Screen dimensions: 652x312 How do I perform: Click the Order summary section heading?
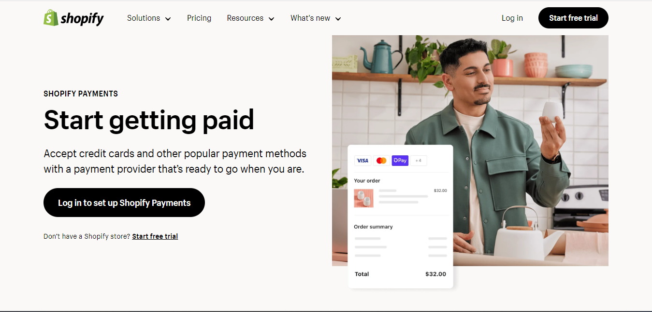(373, 227)
